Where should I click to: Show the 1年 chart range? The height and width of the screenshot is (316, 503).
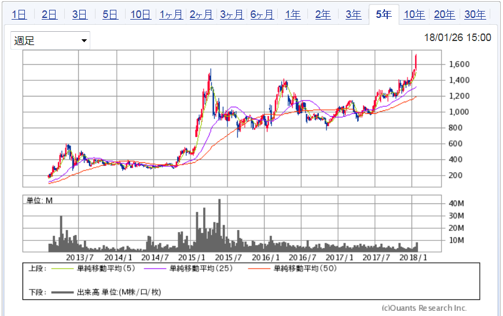pos(292,14)
